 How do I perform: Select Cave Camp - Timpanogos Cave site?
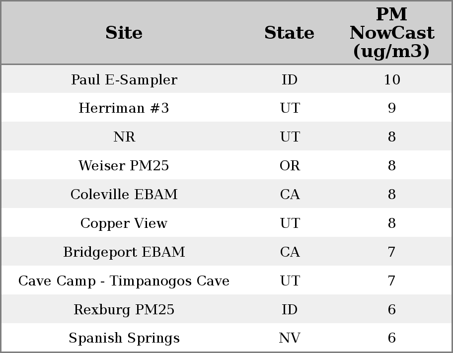click(124, 281)
